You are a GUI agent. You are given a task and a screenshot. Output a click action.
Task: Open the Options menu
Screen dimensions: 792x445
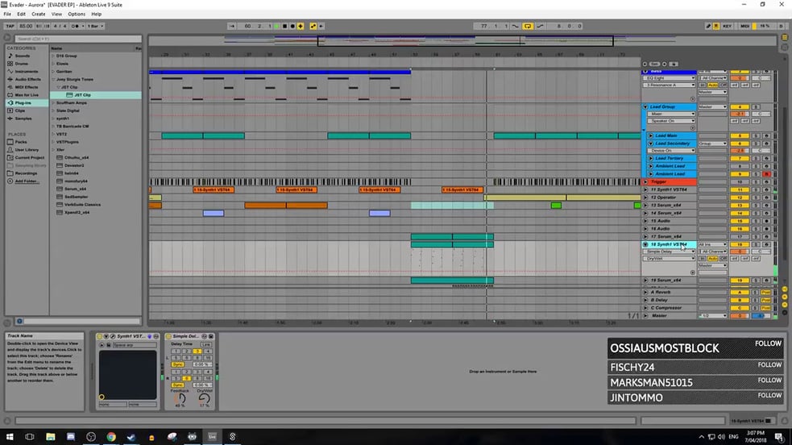coord(77,14)
